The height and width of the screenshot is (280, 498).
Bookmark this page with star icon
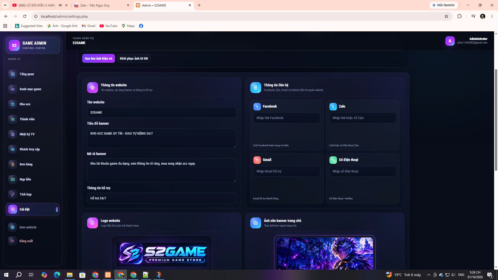446,16
